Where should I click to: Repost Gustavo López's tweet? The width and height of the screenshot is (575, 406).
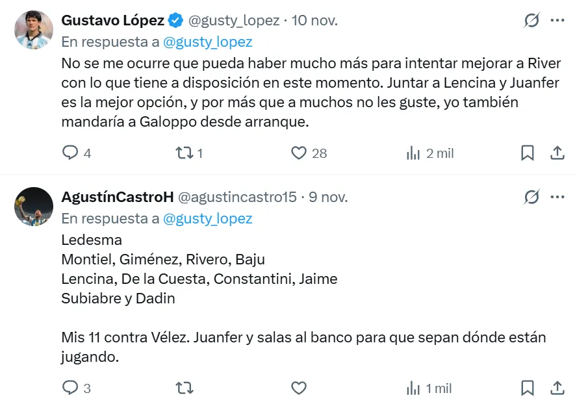[x=185, y=153]
